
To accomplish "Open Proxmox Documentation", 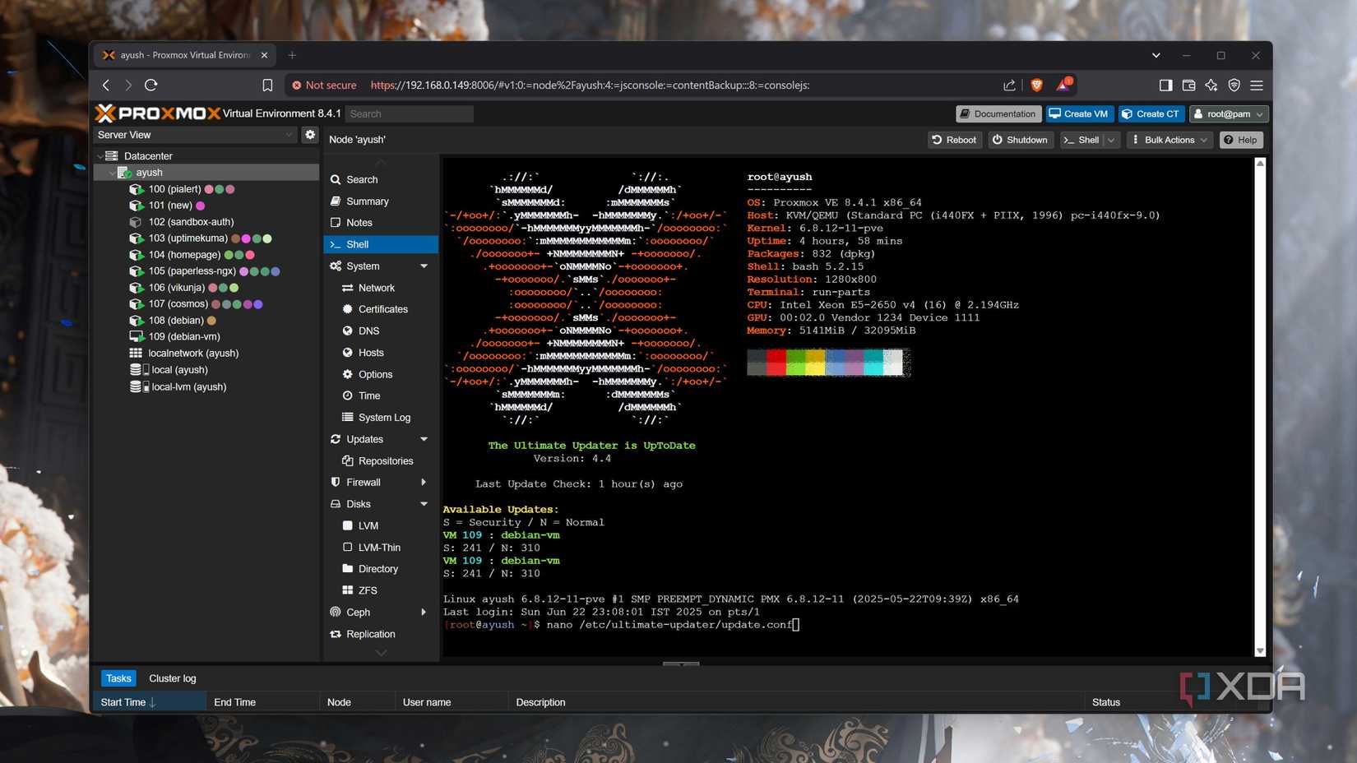I will [x=998, y=113].
